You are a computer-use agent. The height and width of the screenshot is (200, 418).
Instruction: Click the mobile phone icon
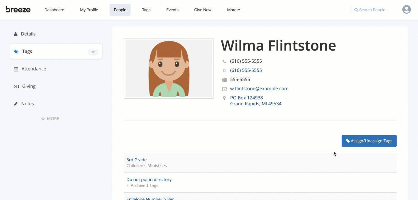[224, 70]
